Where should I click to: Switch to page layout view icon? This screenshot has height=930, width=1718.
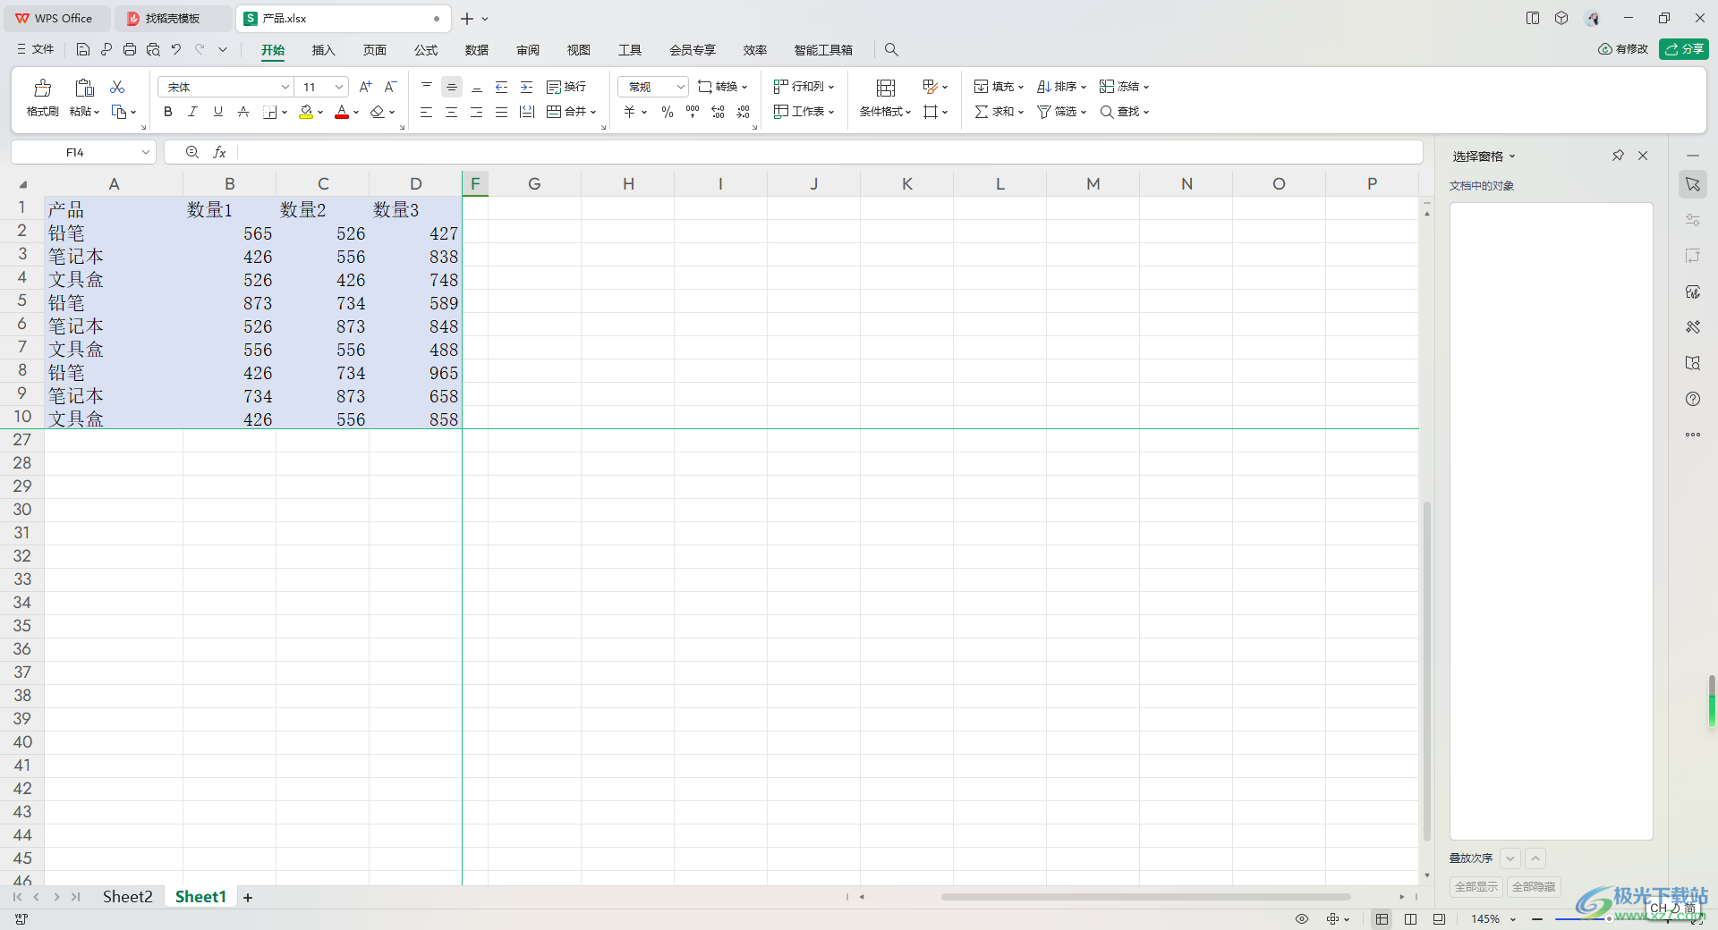click(x=1410, y=919)
